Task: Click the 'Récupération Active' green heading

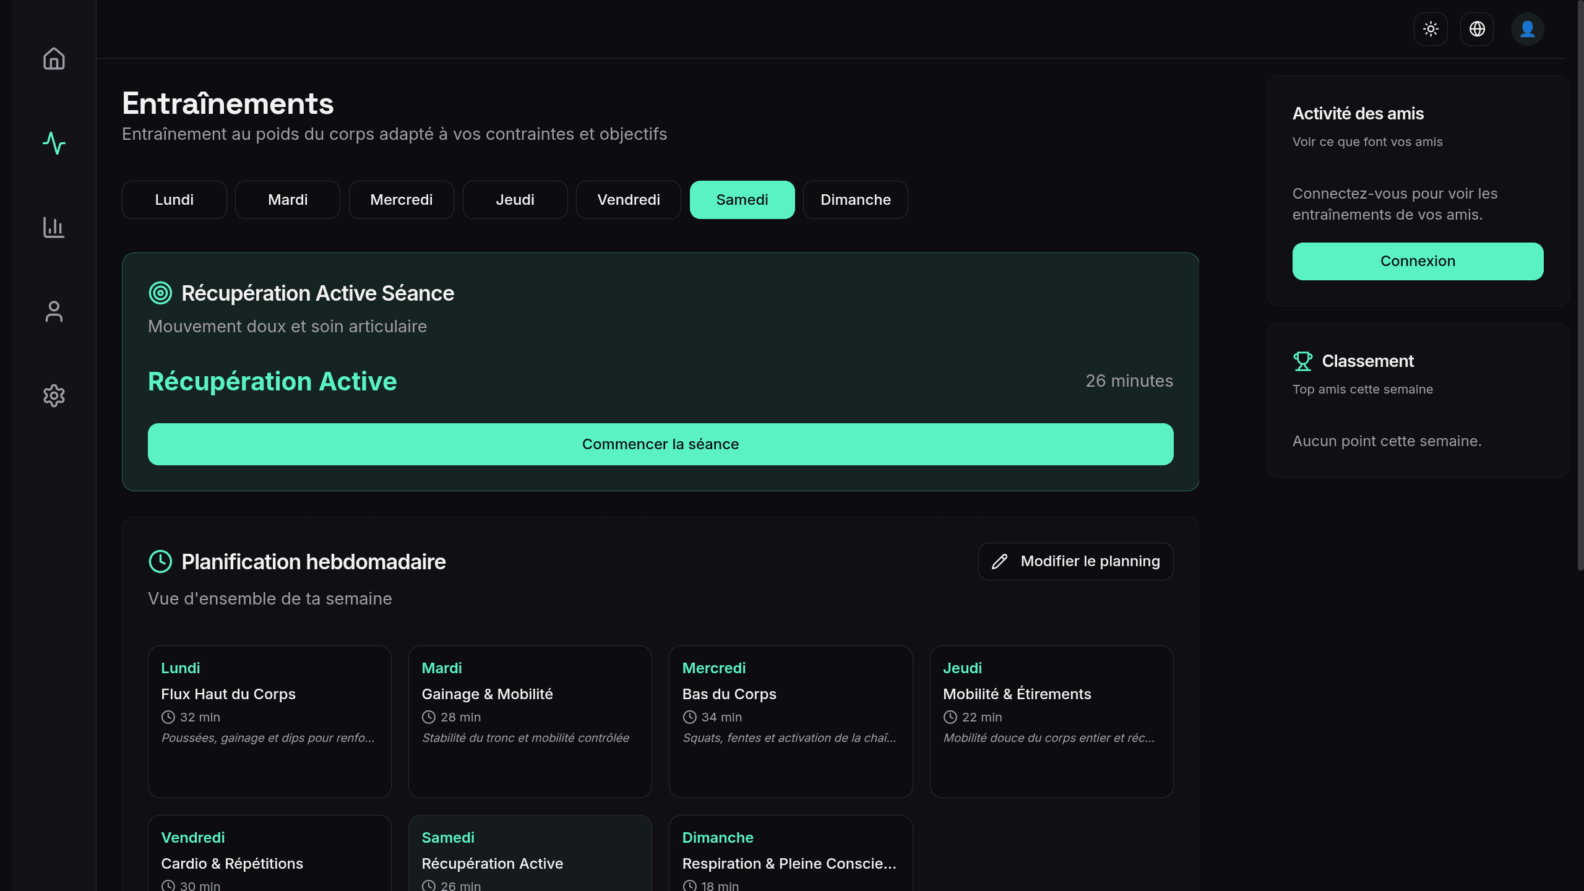Action: [272, 381]
